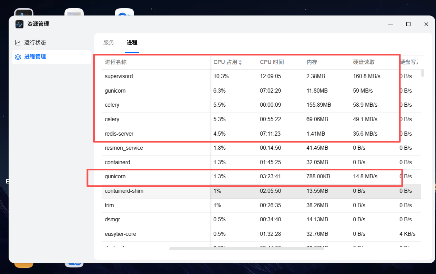Select the trim process row

tap(261, 205)
